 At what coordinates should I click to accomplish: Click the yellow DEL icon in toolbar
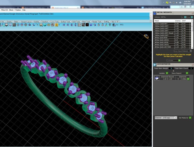coord(57,25)
